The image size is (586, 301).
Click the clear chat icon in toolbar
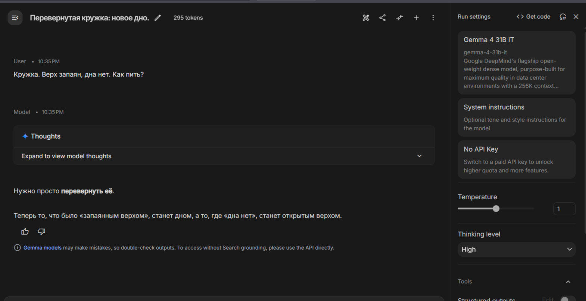366,18
